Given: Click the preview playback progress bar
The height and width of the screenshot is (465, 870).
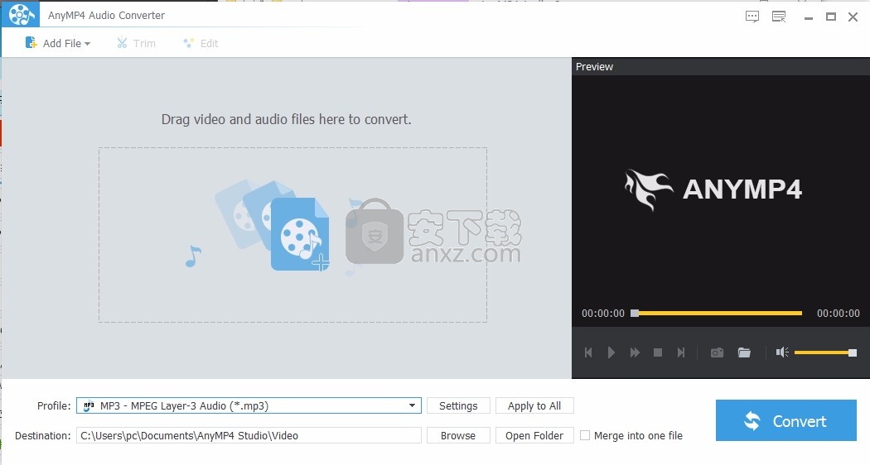Looking at the screenshot, I should click(717, 313).
